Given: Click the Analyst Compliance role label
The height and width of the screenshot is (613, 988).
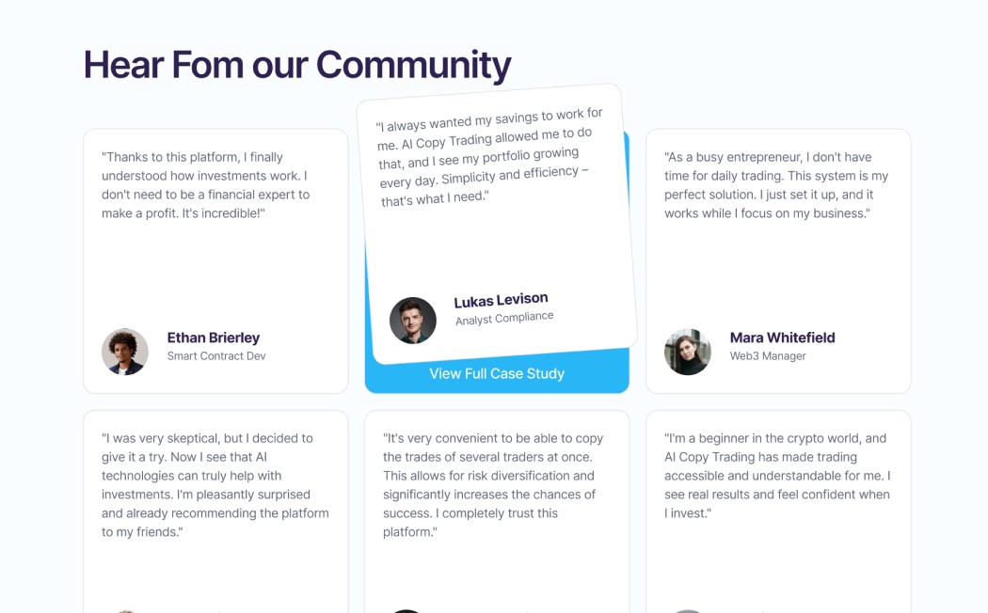Looking at the screenshot, I should 503,317.
